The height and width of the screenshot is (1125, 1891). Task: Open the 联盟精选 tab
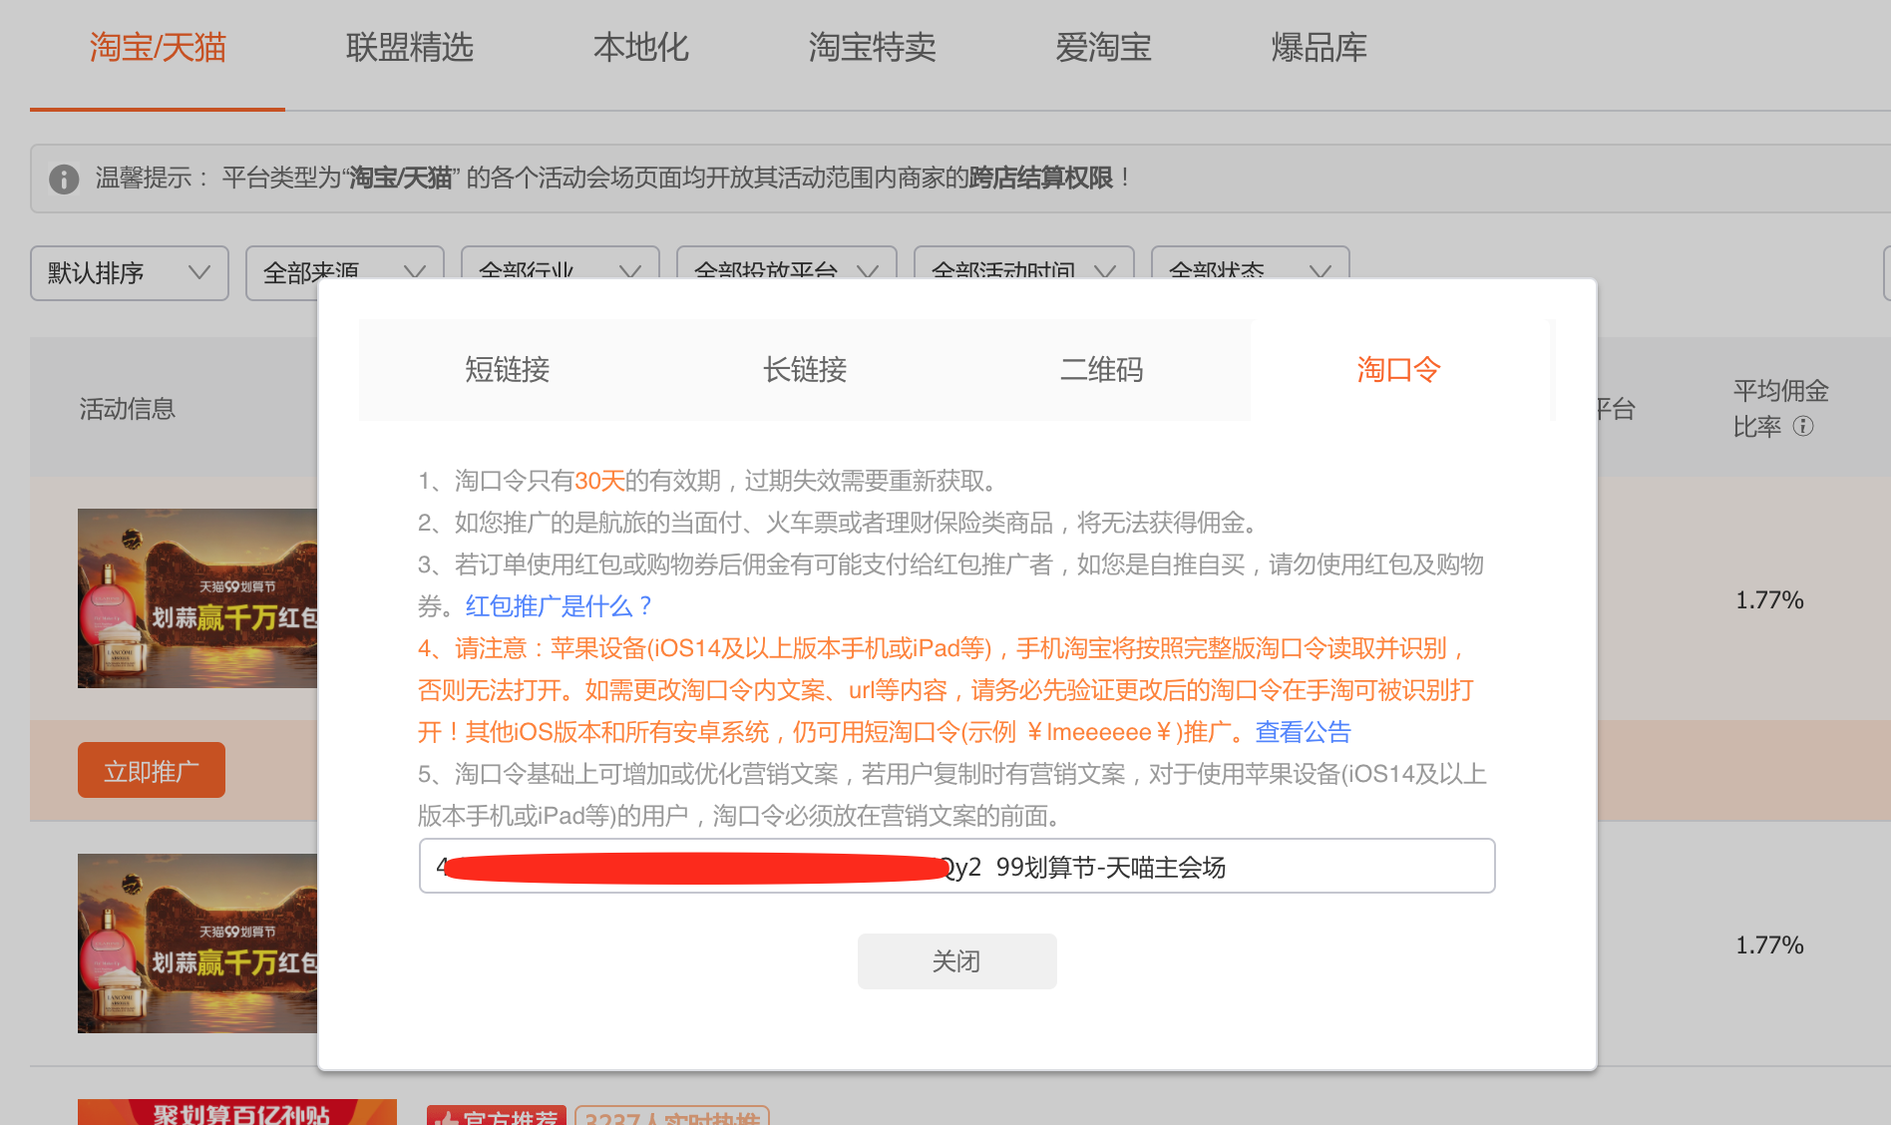tap(410, 48)
